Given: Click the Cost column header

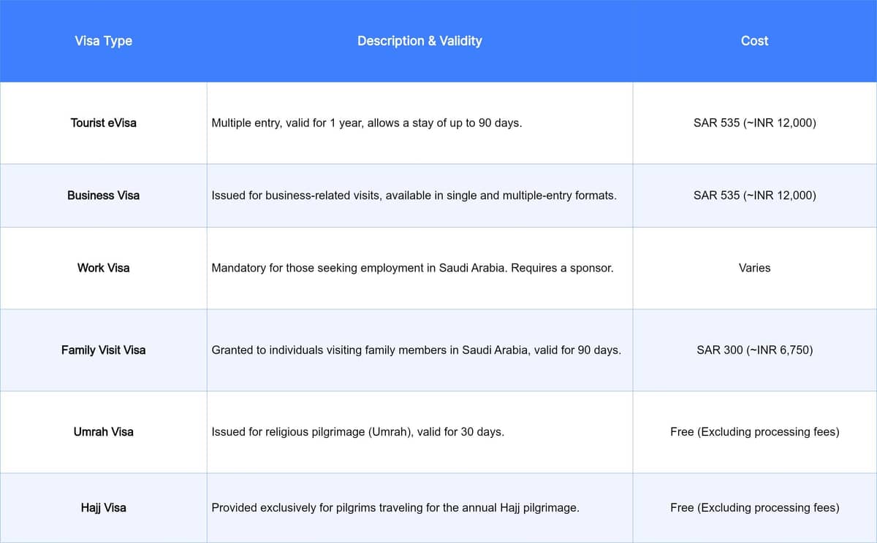Looking at the screenshot, I should (x=754, y=41).
